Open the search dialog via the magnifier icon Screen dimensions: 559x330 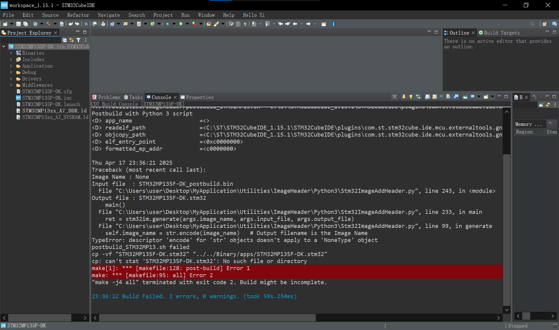coord(533,24)
